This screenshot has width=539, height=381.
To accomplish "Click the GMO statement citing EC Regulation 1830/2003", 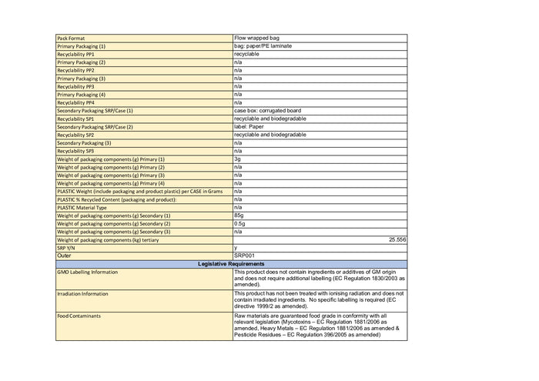I will 320,279.
